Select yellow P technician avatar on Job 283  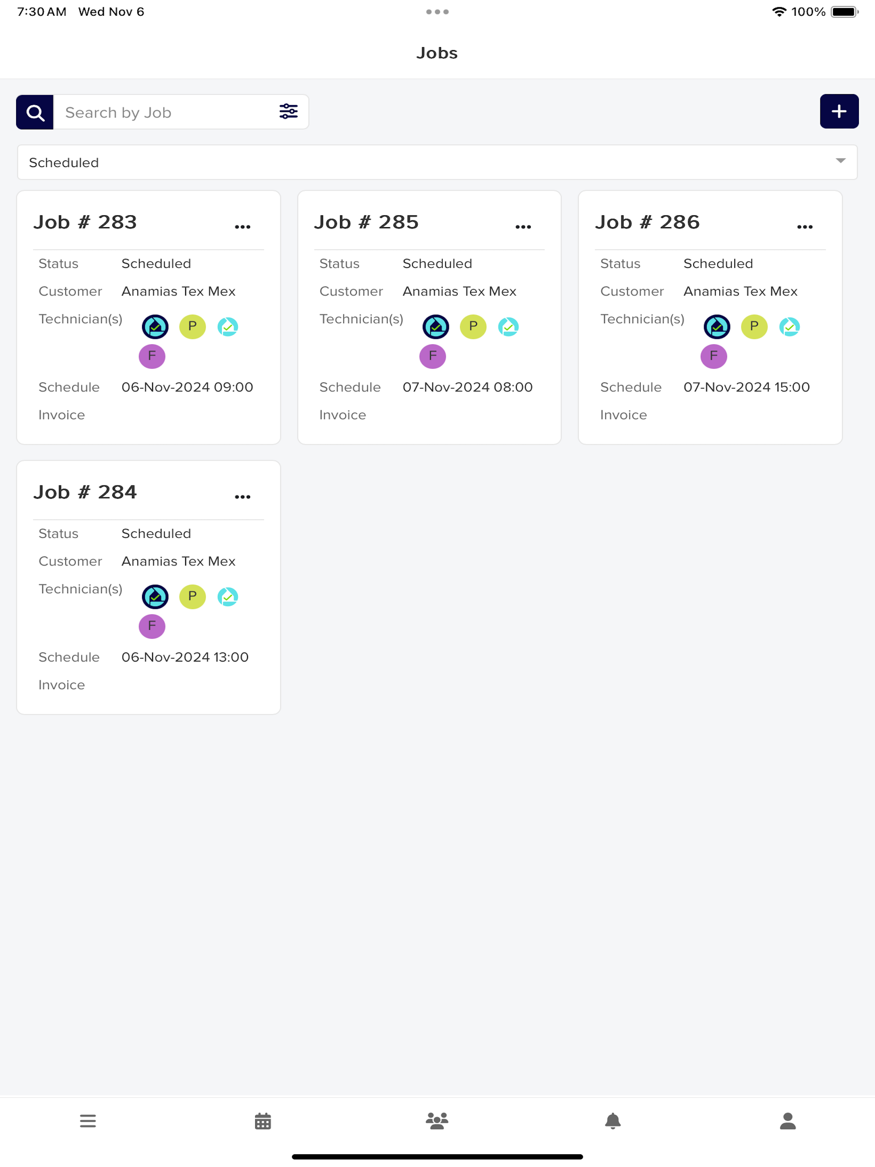pyautogui.click(x=192, y=327)
